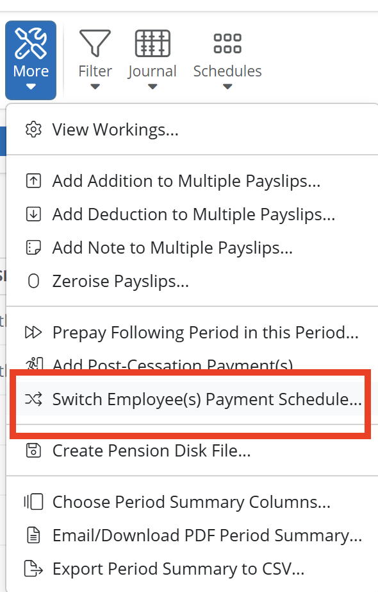Viewport: 378px width, 592px height.
Task: Click the More wrench tools icon
Action: [31, 44]
